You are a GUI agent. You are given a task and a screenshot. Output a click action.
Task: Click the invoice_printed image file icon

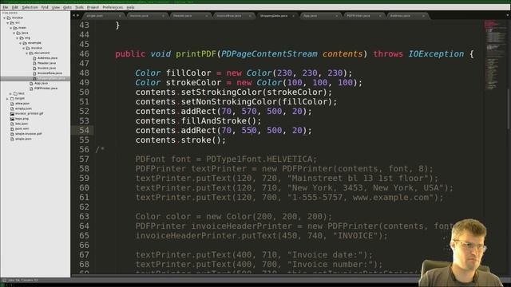click(x=12, y=113)
